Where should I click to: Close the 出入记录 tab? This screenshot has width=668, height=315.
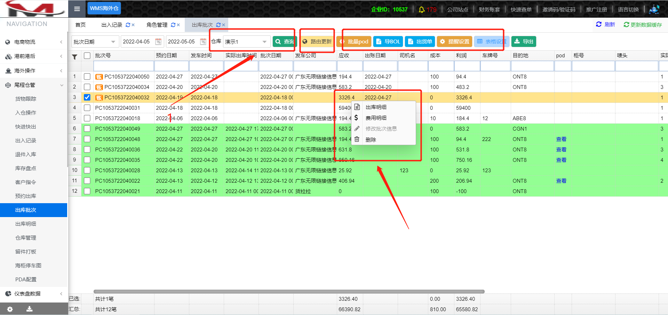pyautogui.click(x=133, y=25)
